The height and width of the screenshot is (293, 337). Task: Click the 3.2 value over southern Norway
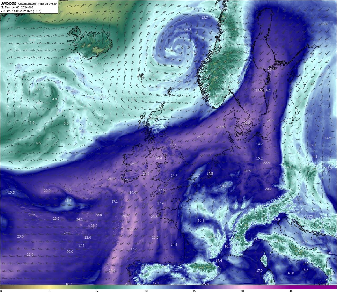(x=216, y=78)
